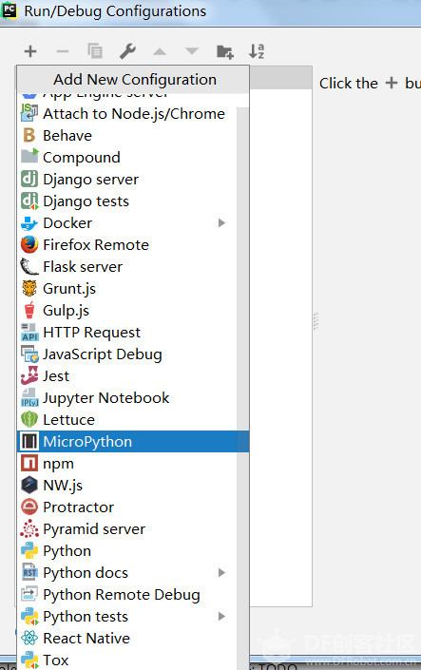Choose Python Remote Debug configuration
Image resolution: width=421 pixels, height=670 pixels.
[x=126, y=594]
